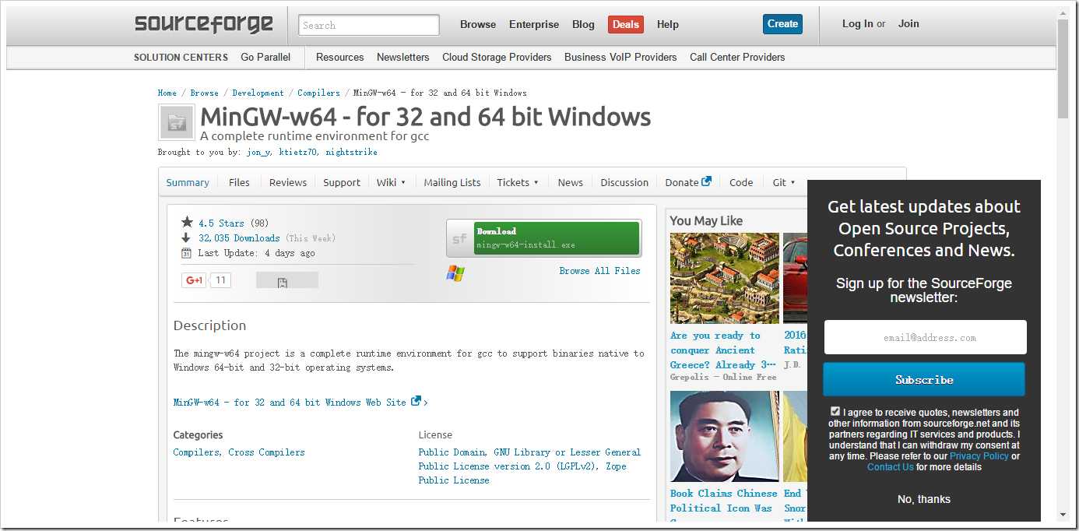
Task: Click the page vertical scrollbar thumb
Action: tap(1063, 70)
